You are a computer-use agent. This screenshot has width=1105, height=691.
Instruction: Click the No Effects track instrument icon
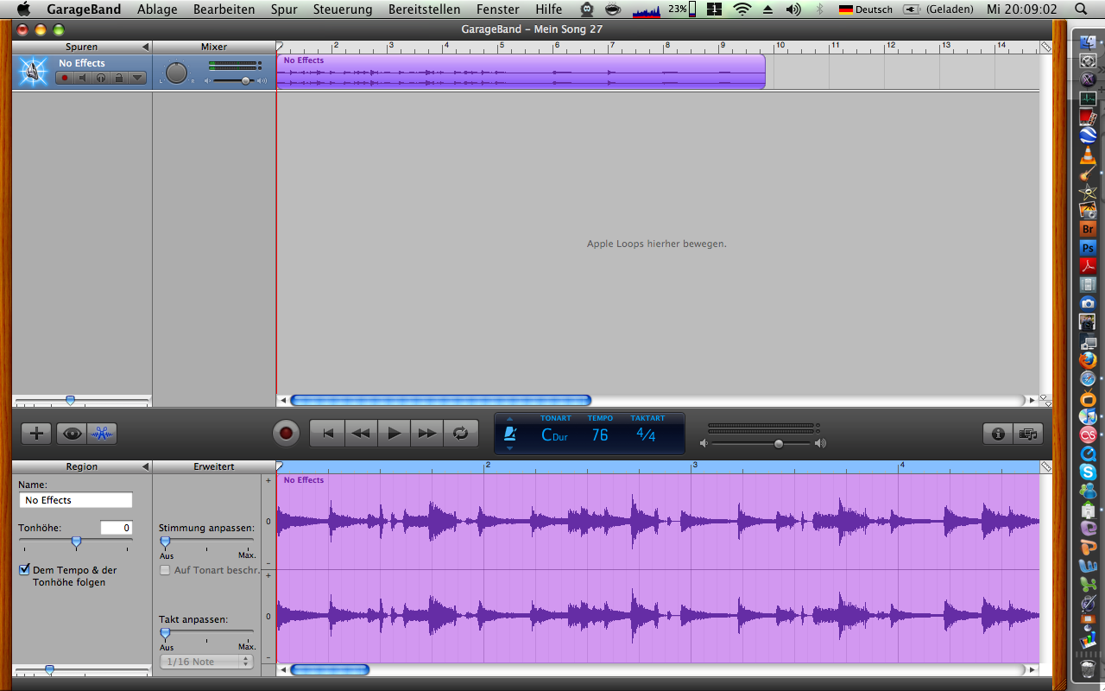pos(34,72)
